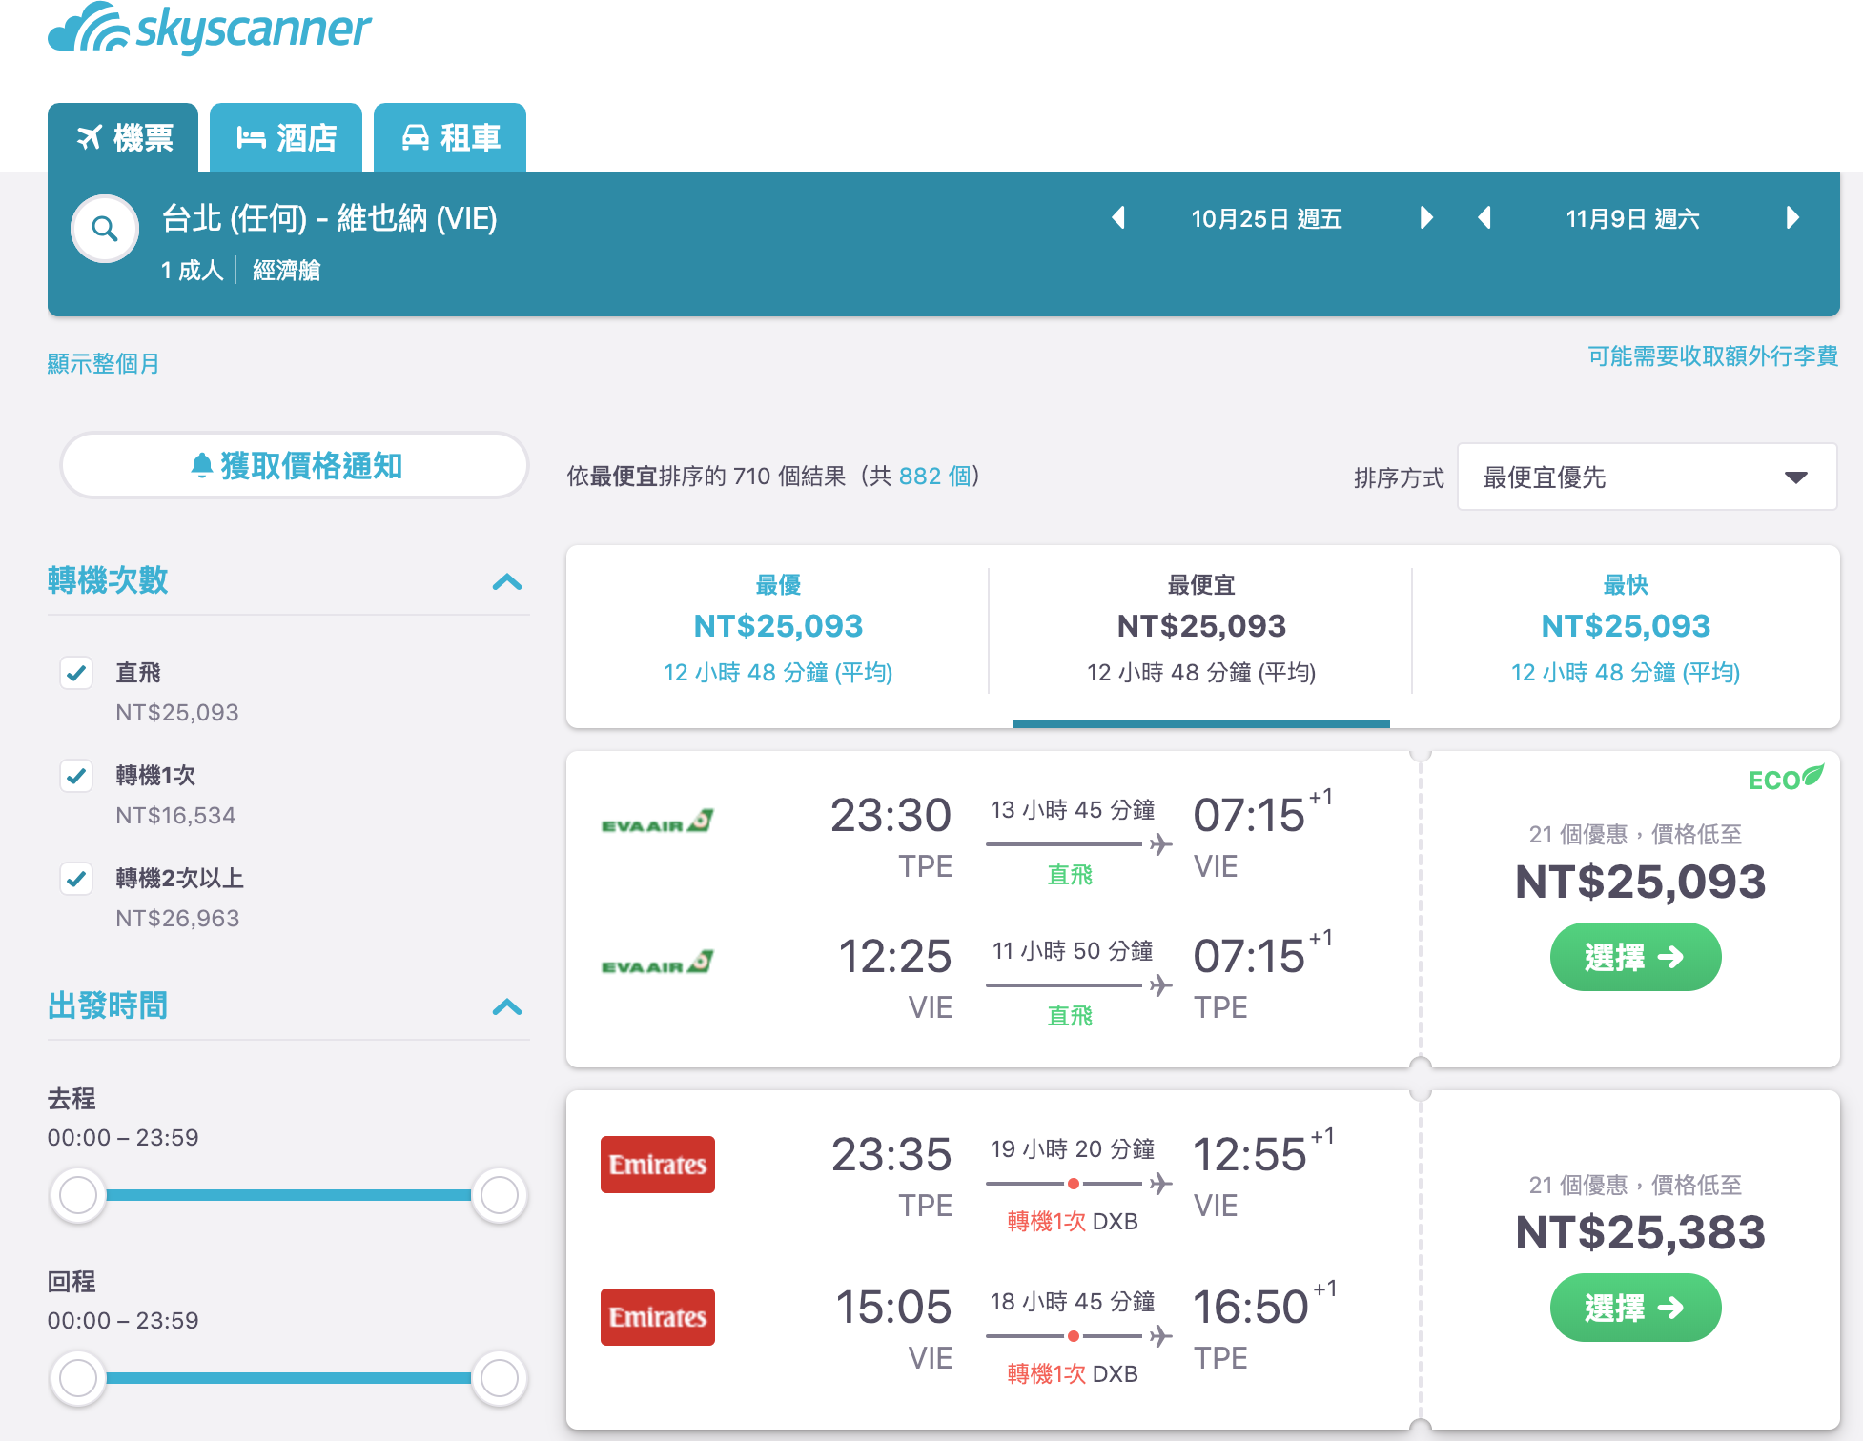This screenshot has height=1441, width=1863.
Task: Disable the 轉機1次 filter
Action: click(x=76, y=775)
